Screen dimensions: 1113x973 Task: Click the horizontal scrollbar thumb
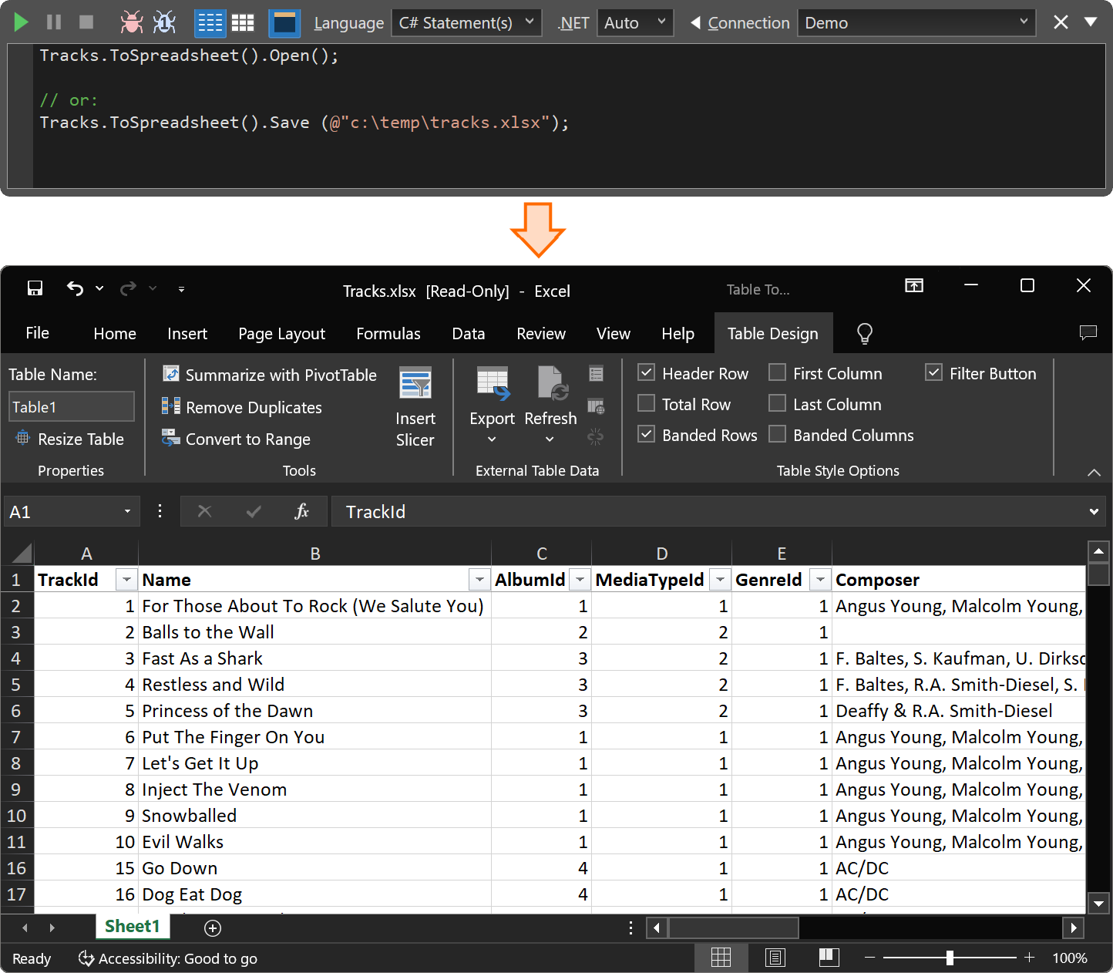pos(733,928)
